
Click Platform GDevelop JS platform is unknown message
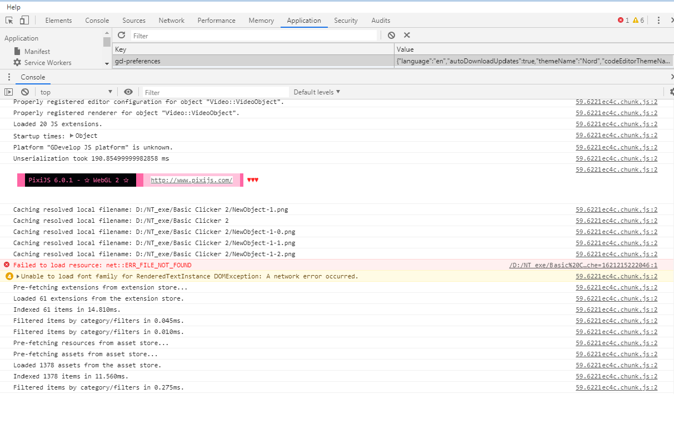pyautogui.click(x=93, y=147)
